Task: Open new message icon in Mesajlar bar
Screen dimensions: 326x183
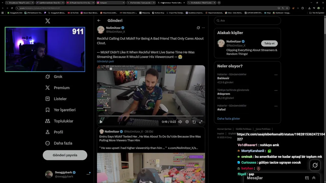Action: click(307, 178)
